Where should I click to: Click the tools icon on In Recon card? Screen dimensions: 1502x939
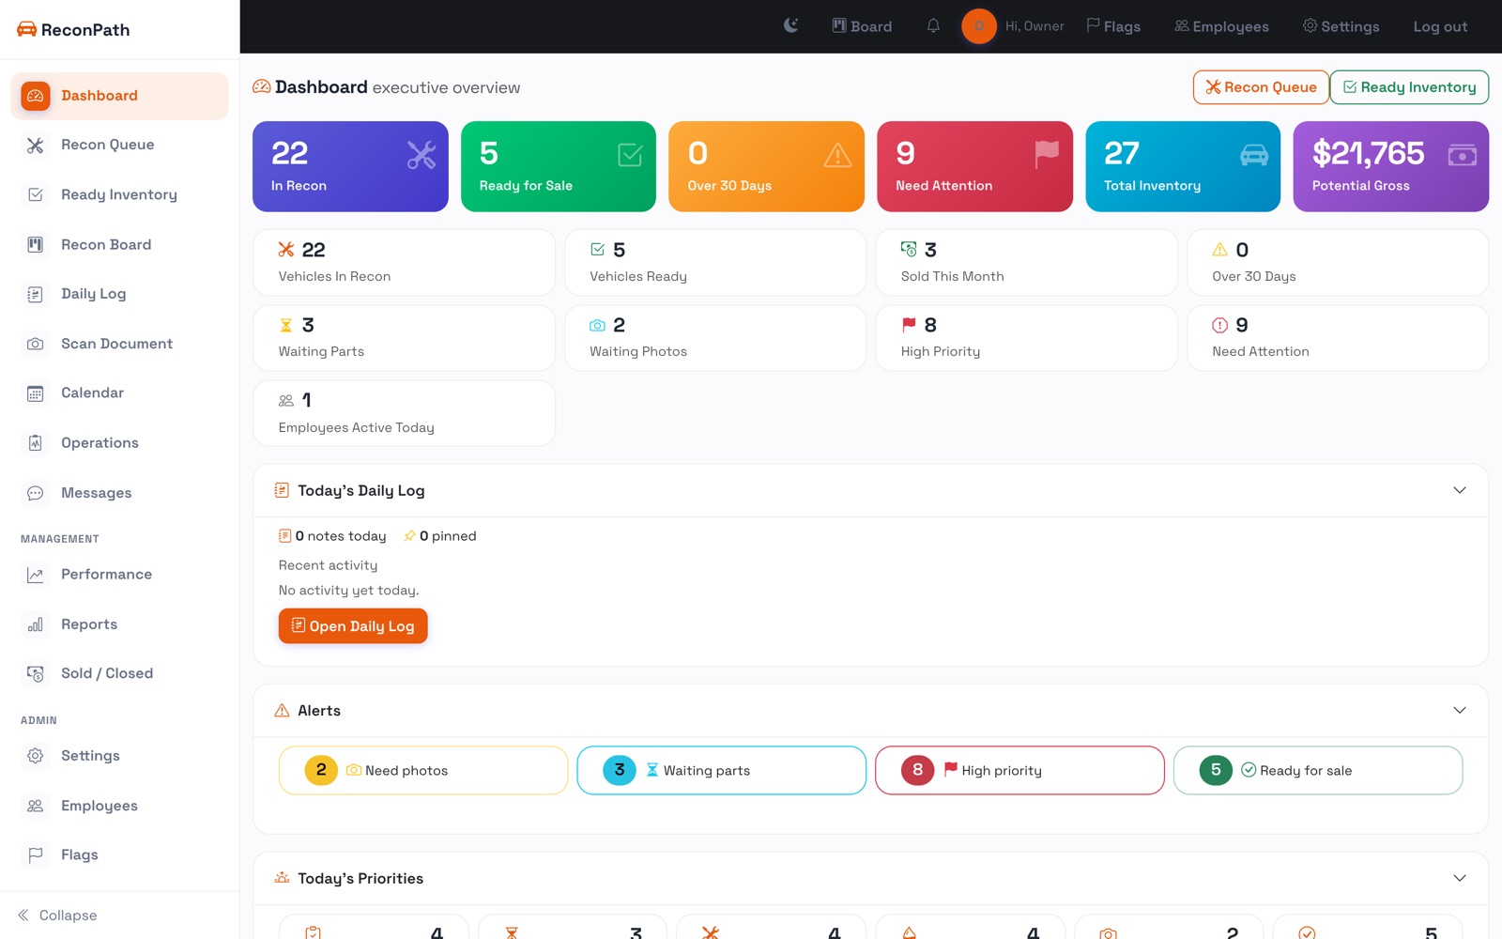point(421,155)
